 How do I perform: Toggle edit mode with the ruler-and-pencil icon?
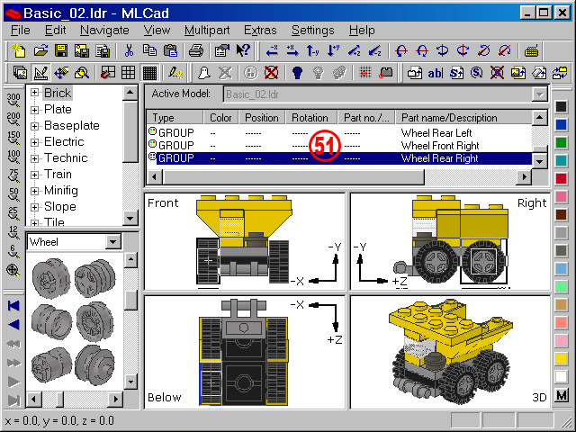[40, 72]
